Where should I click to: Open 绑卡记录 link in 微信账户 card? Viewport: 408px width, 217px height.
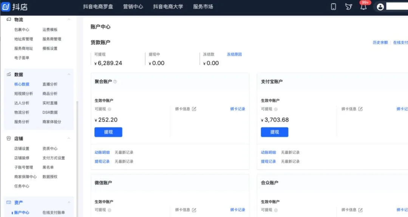pyautogui.click(x=238, y=210)
